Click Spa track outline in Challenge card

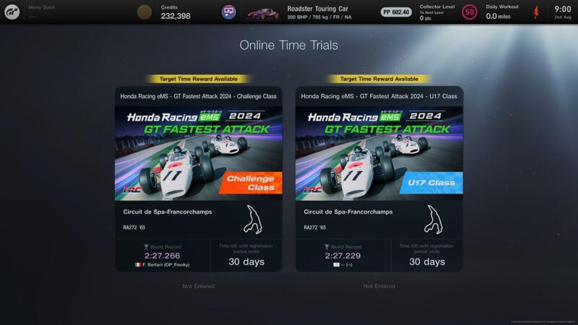pos(253,220)
